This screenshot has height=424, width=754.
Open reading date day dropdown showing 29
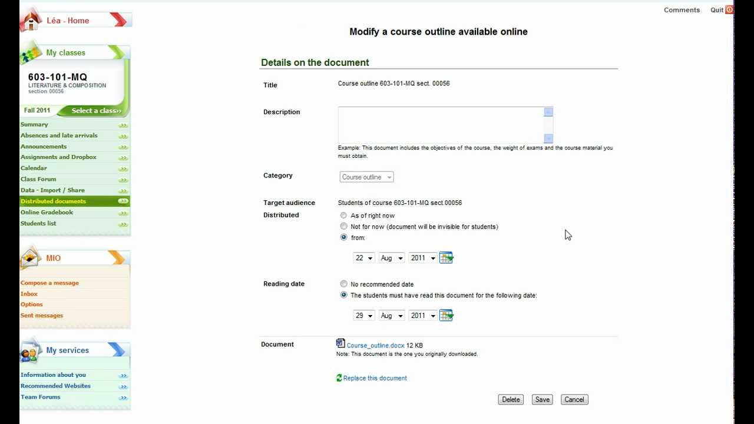click(363, 316)
